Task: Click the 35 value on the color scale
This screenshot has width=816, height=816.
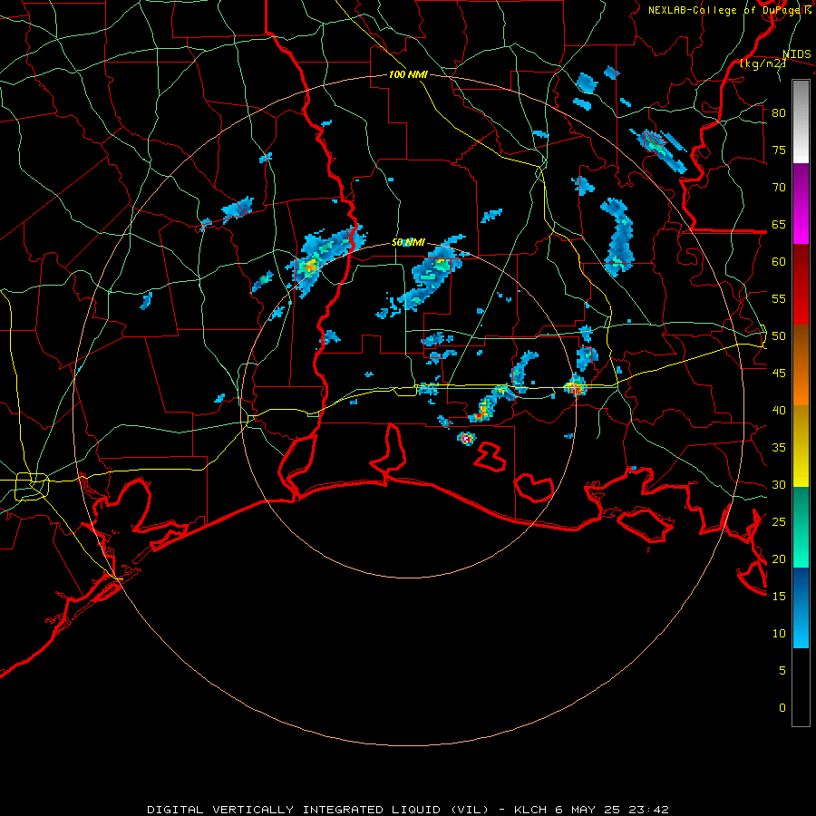Action: [779, 448]
